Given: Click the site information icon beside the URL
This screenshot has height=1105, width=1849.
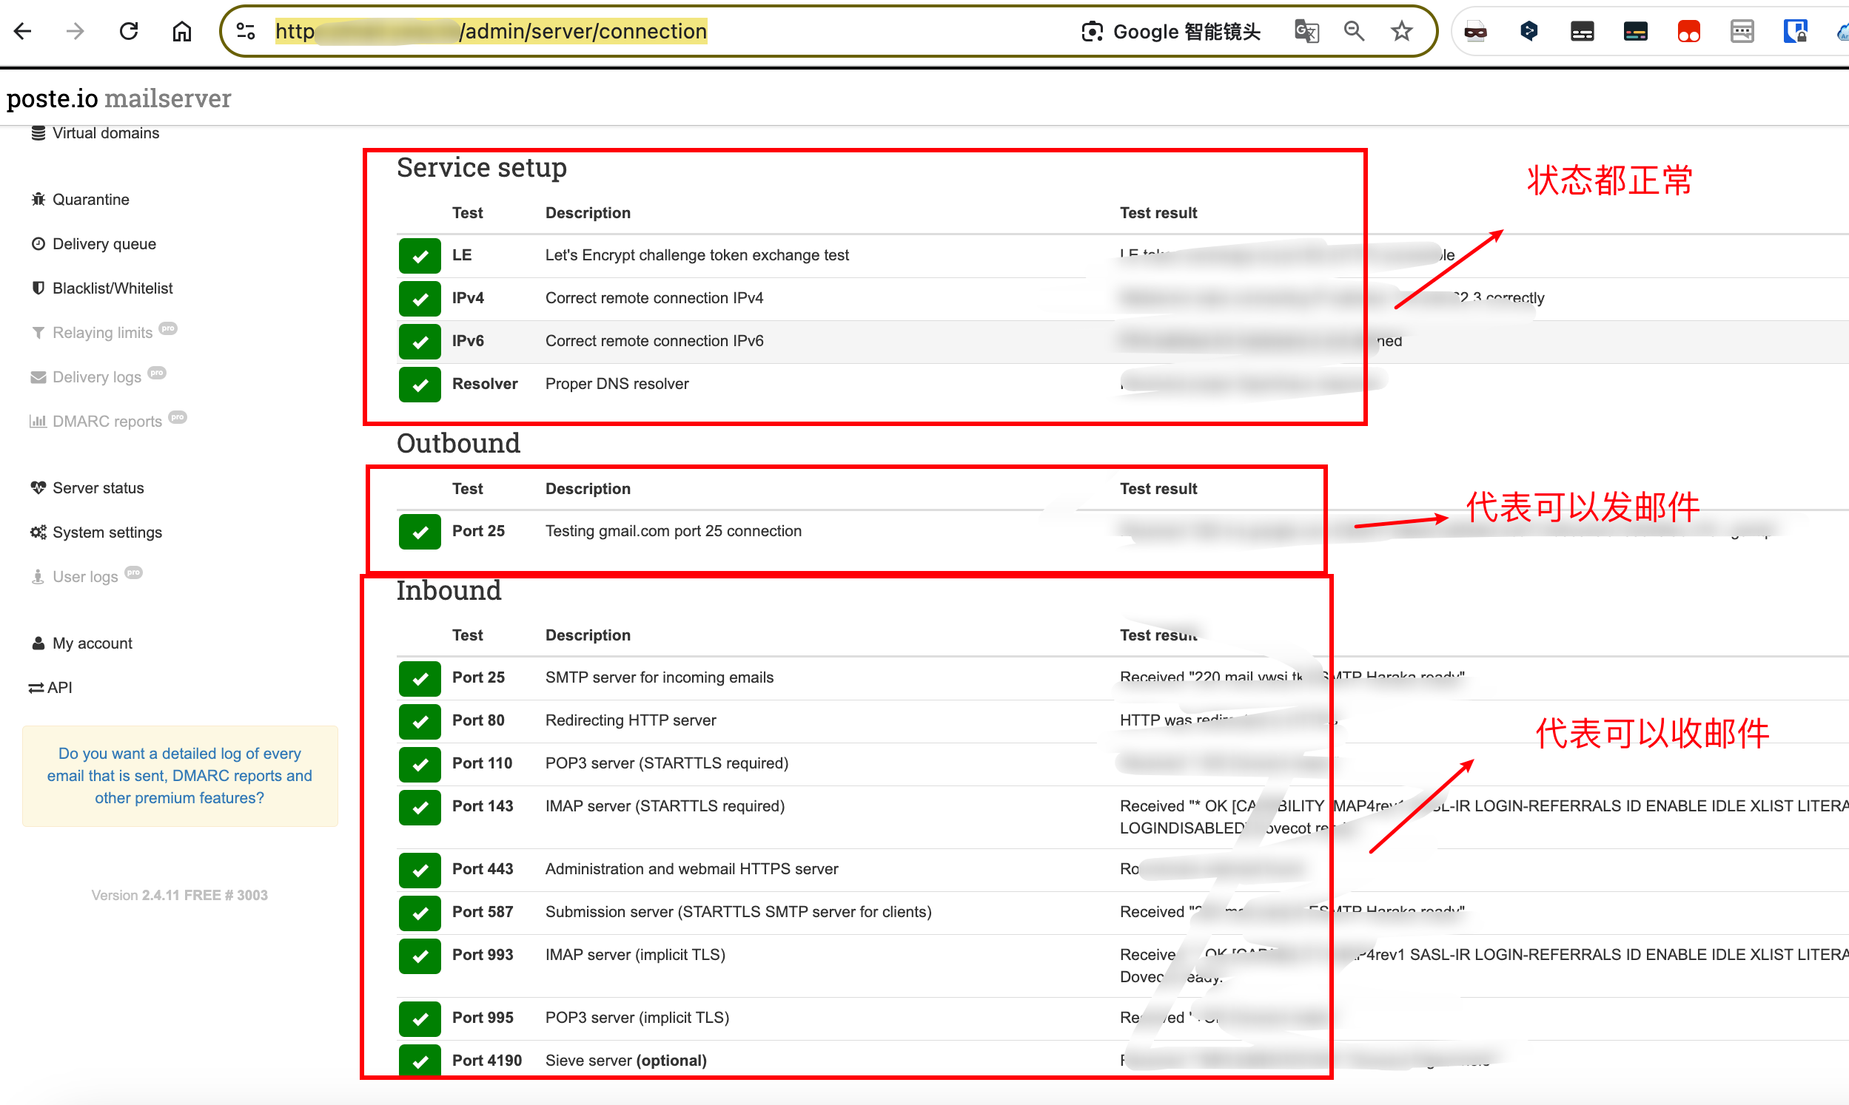Looking at the screenshot, I should 246,31.
